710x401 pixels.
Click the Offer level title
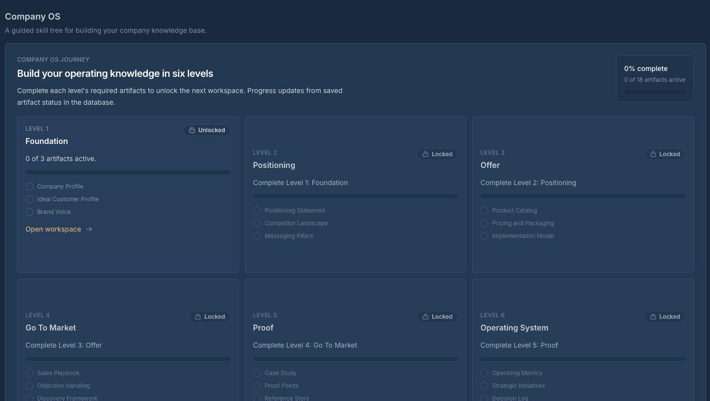pos(490,165)
